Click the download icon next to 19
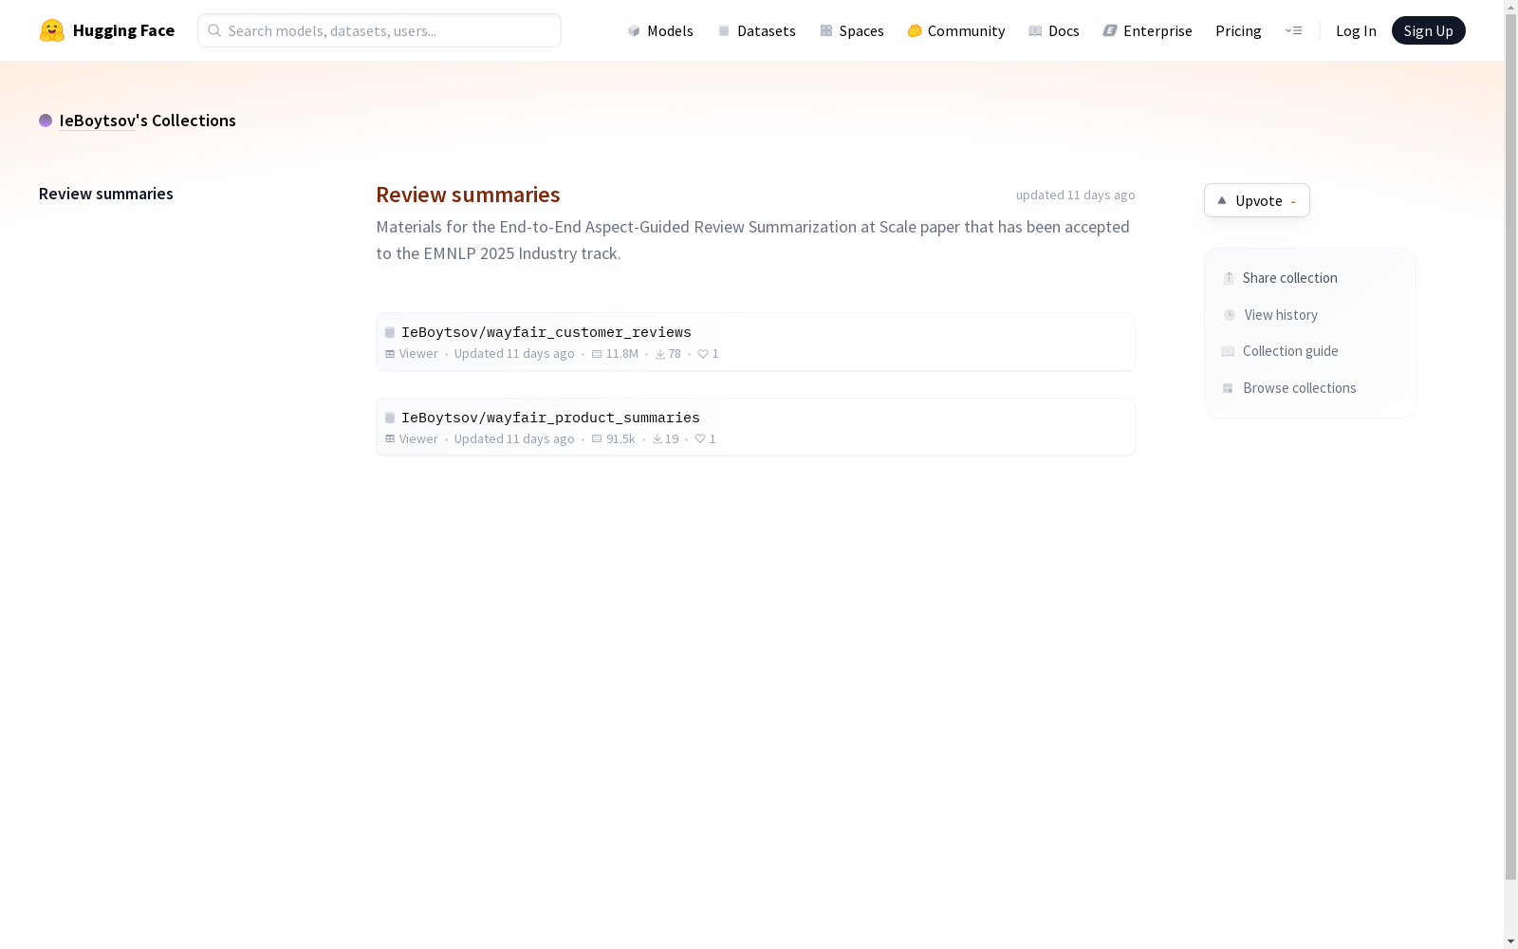The width and height of the screenshot is (1518, 949). 657,439
